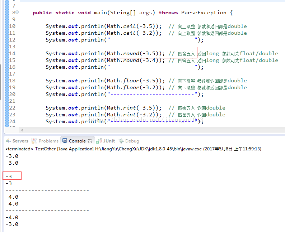
Task: Click the Console monitor icon
Action: pyautogui.click(x=65, y=141)
